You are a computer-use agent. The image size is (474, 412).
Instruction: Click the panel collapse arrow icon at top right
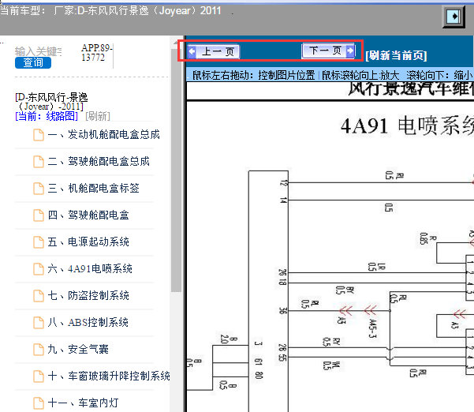click(x=453, y=16)
